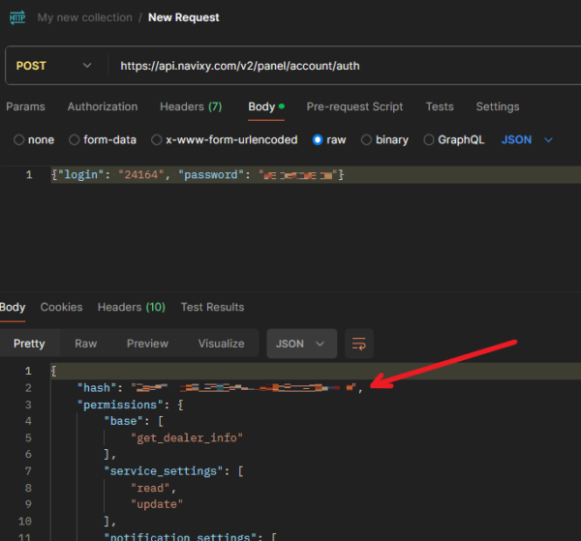Click the "update" value in response
Image resolution: width=581 pixels, height=541 pixels.
(x=157, y=504)
